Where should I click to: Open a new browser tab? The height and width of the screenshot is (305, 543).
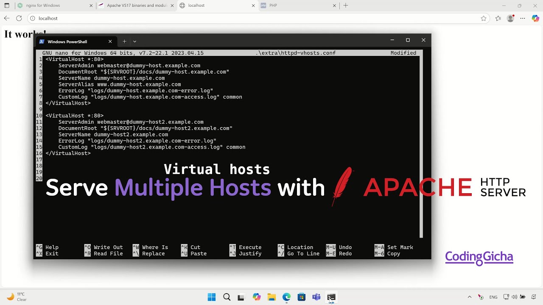coord(346,6)
